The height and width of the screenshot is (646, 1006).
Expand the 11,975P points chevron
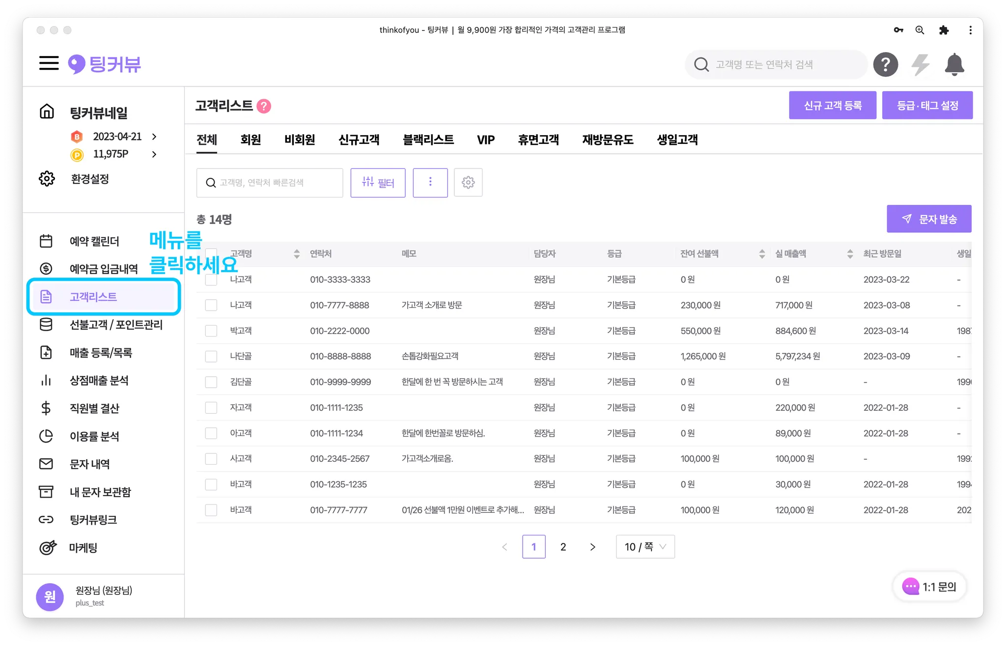154,154
